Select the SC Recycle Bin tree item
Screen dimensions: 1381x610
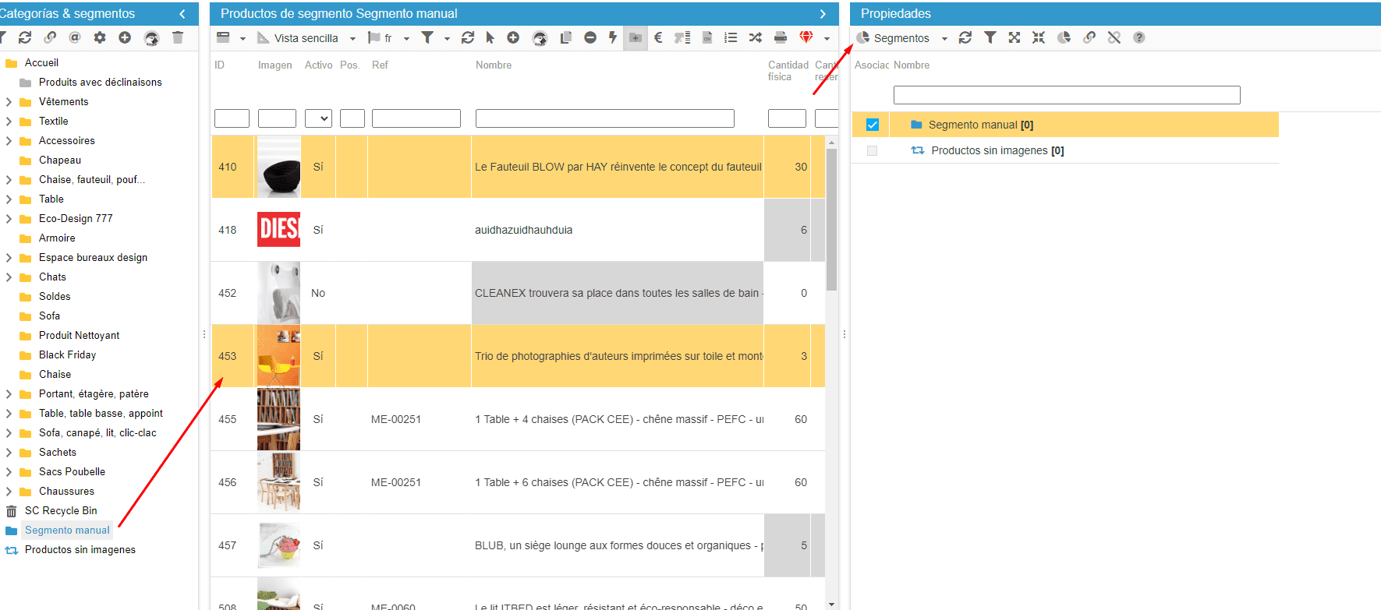click(x=61, y=511)
